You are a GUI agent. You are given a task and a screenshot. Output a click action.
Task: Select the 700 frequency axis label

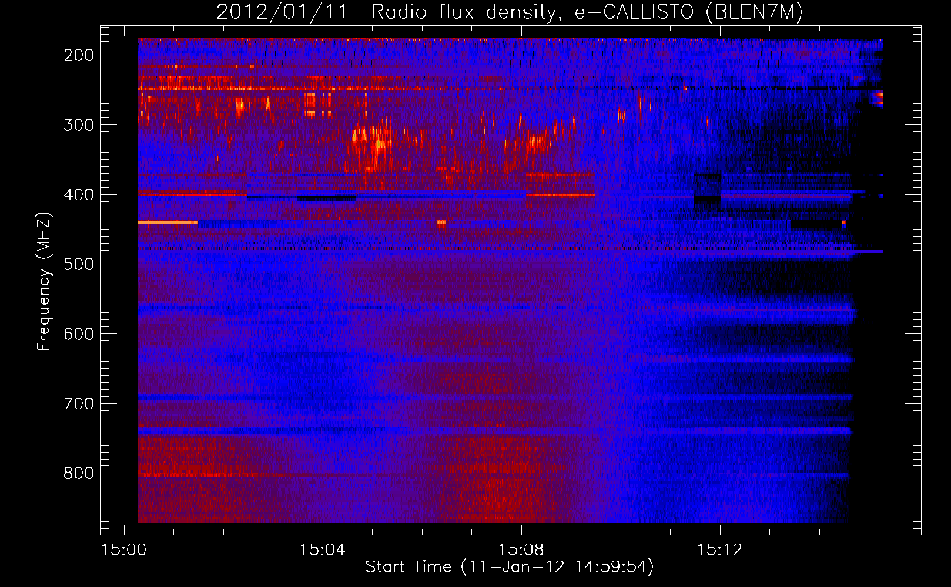coord(79,404)
